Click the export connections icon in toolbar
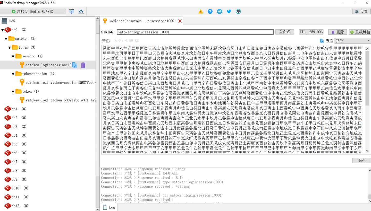The width and height of the screenshot is (371, 211). pyautogui.click(x=81, y=11)
